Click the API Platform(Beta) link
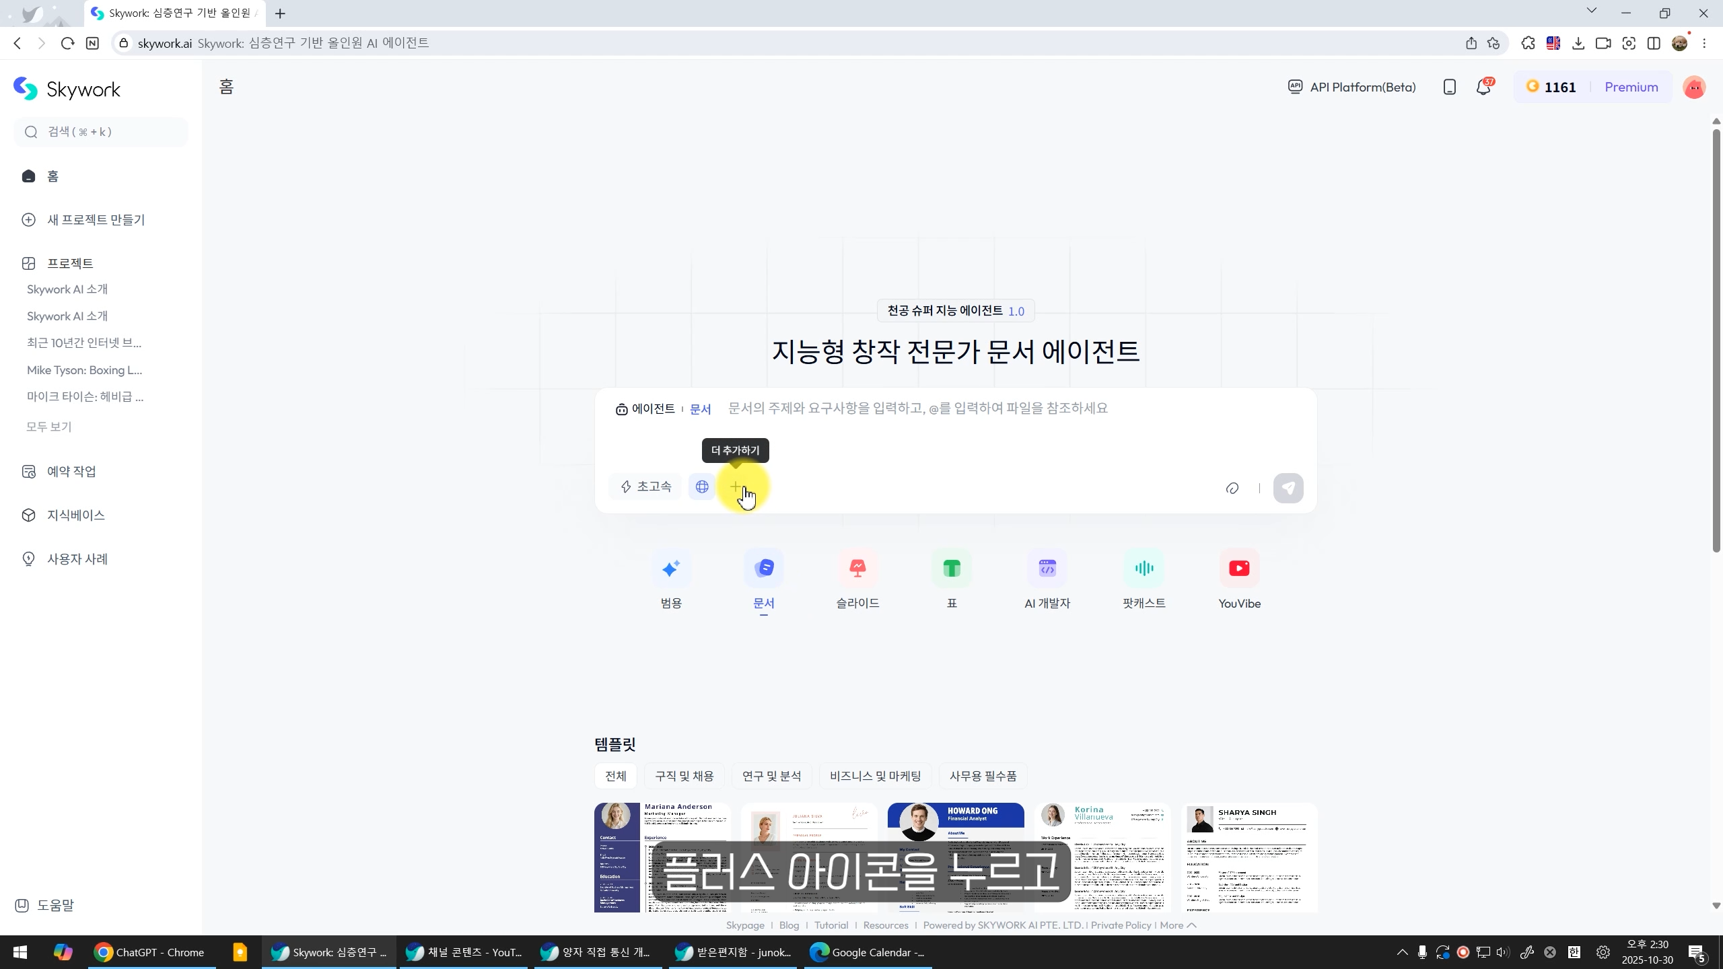Screen dimensions: 1723x969 [x=1352, y=87]
